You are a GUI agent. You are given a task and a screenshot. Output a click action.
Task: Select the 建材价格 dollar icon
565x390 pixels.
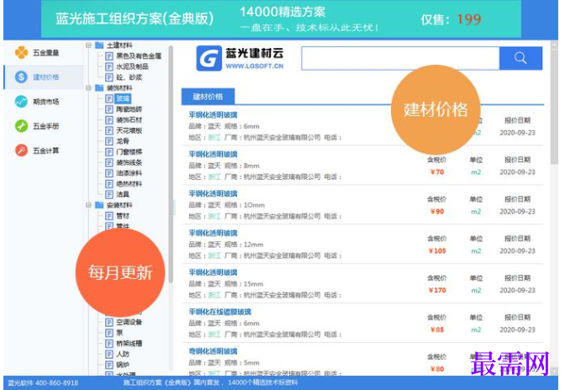(x=21, y=76)
